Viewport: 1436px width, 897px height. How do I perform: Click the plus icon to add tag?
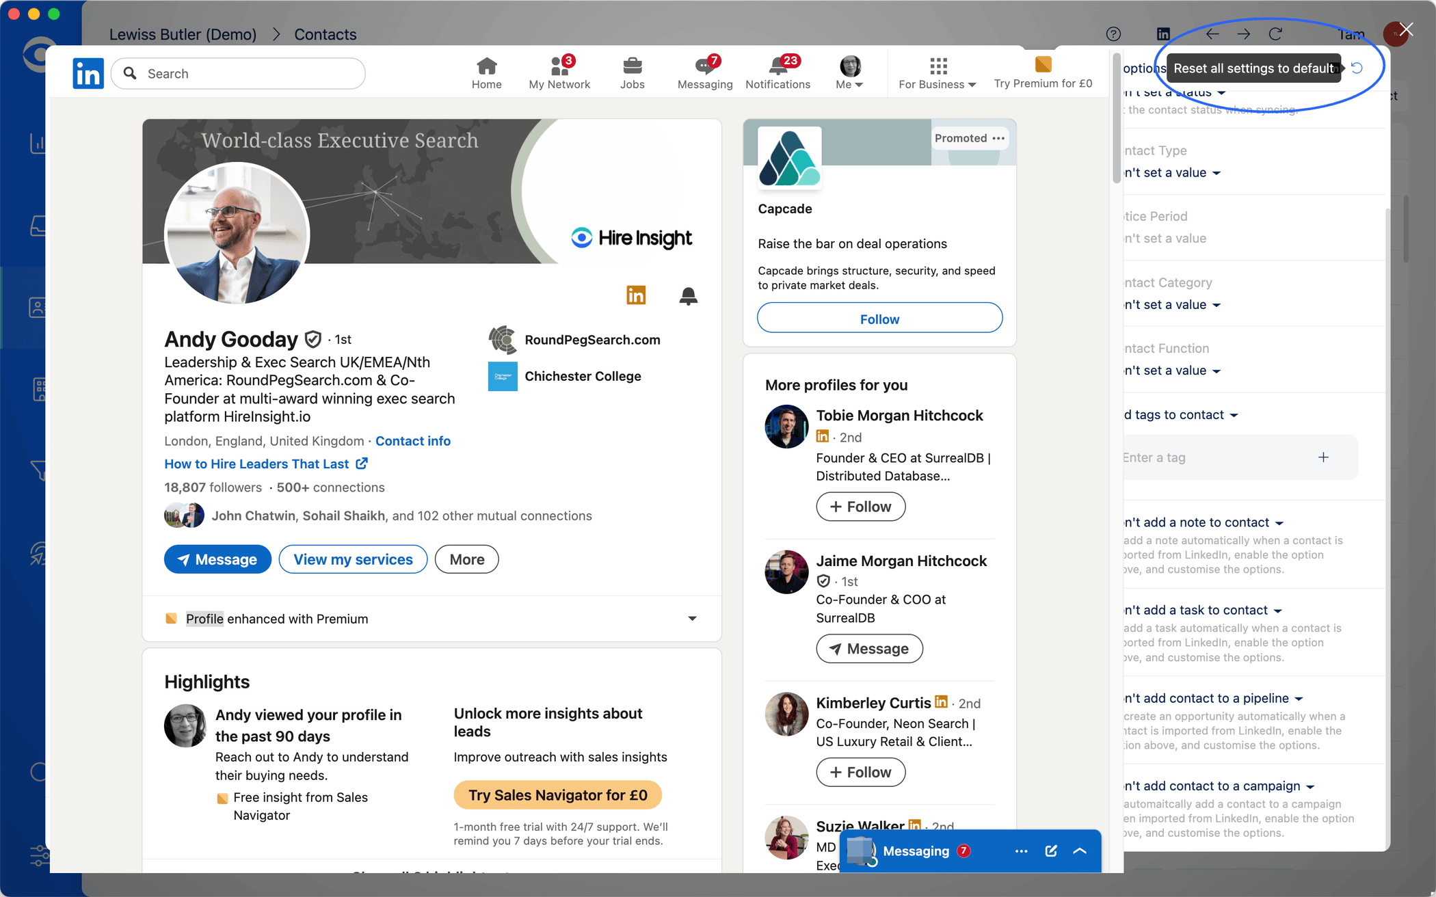tap(1323, 457)
